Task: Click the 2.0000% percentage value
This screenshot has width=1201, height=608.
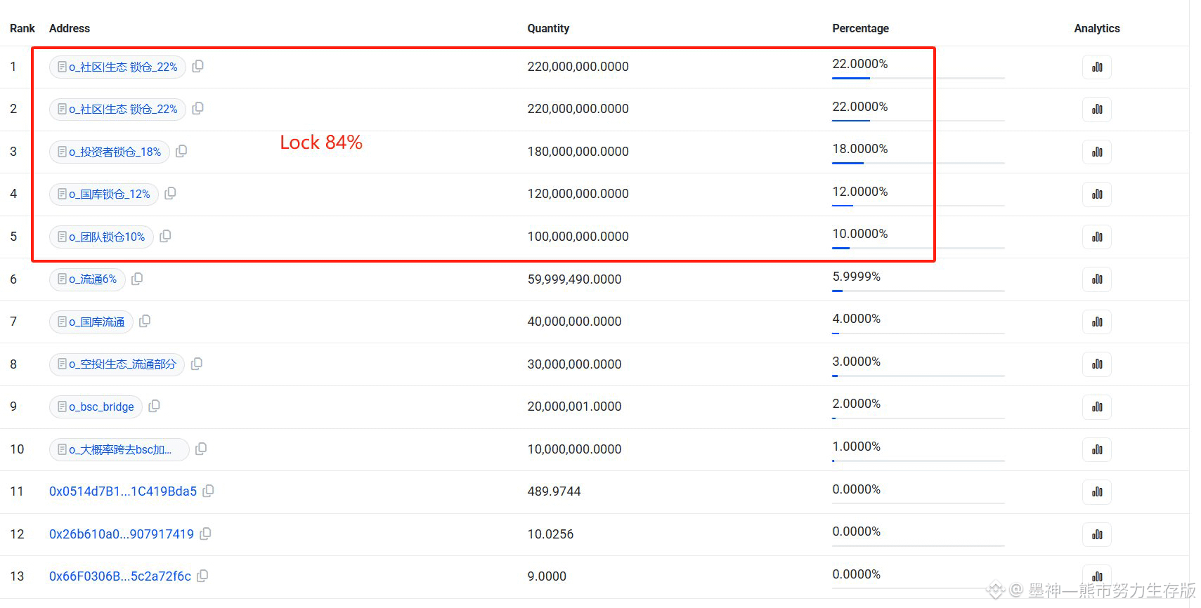Action: pos(857,404)
